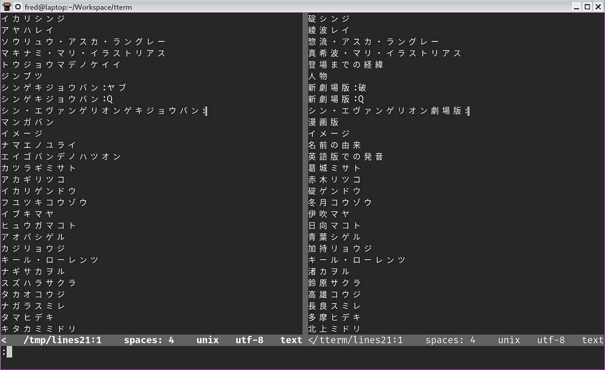Click the line 新劇場版:Q
This screenshot has width=605, height=370.
coord(336,99)
